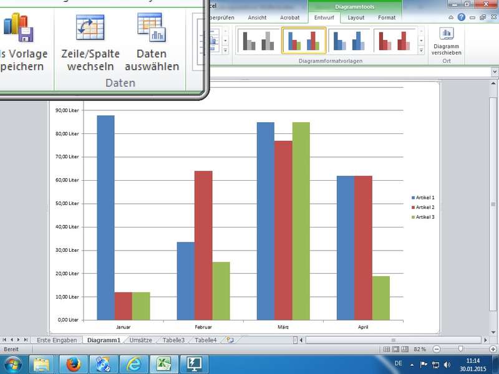Switch to the Erste Eingaben sheet
This screenshot has height=374, width=499.
(x=57, y=340)
